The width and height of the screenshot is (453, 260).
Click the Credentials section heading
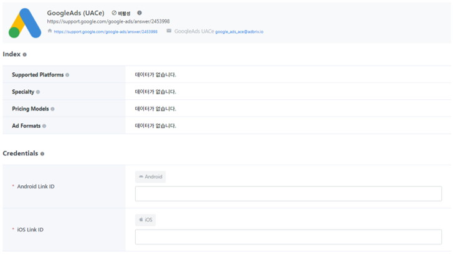coord(20,153)
